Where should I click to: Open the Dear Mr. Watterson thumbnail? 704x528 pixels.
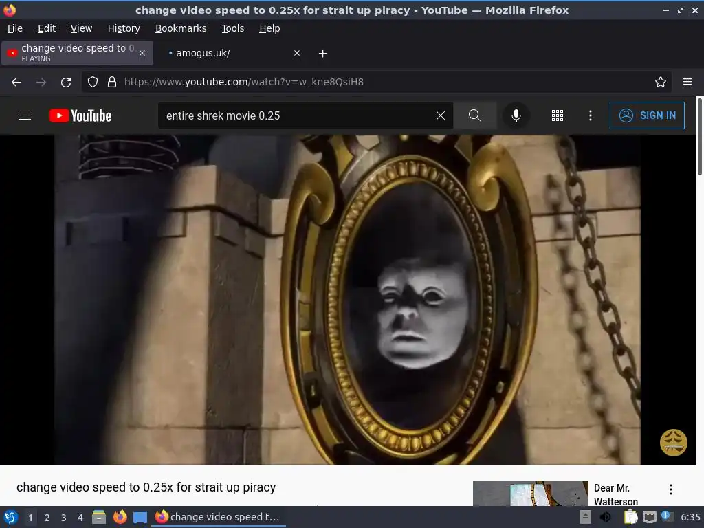coord(530,494)
